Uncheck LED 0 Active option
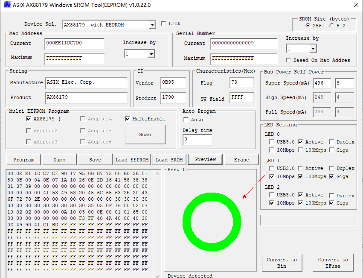 (x=300, y=142)
